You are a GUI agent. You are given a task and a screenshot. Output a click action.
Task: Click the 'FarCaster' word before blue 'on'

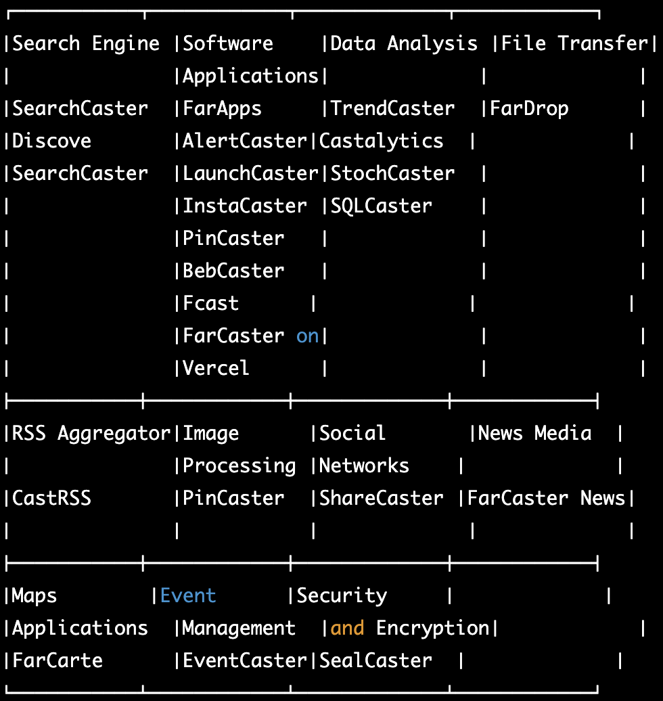[233, 336]
